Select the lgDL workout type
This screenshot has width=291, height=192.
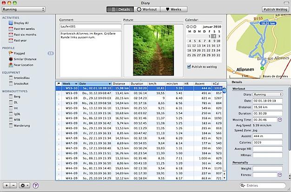[15, 114]
